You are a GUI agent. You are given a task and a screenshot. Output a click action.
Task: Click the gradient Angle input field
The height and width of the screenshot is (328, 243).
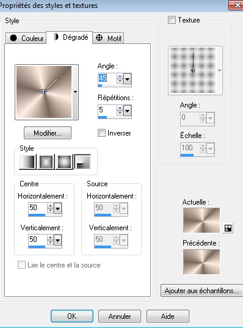pos(107,78)
